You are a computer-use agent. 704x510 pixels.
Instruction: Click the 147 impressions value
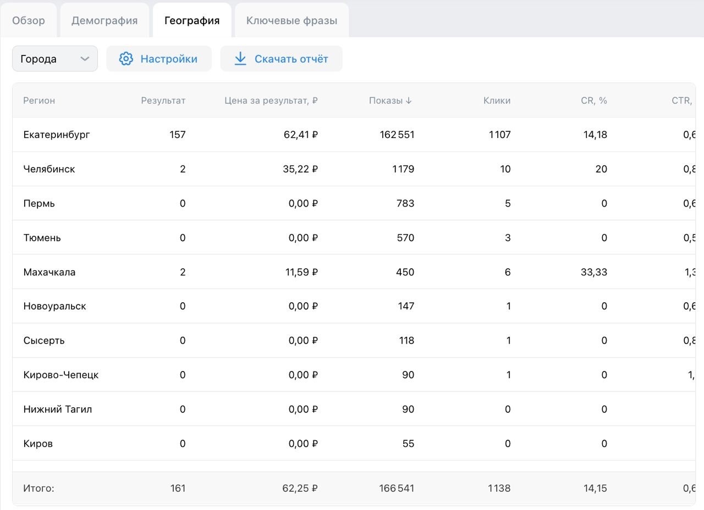click(x=406, y=306)
